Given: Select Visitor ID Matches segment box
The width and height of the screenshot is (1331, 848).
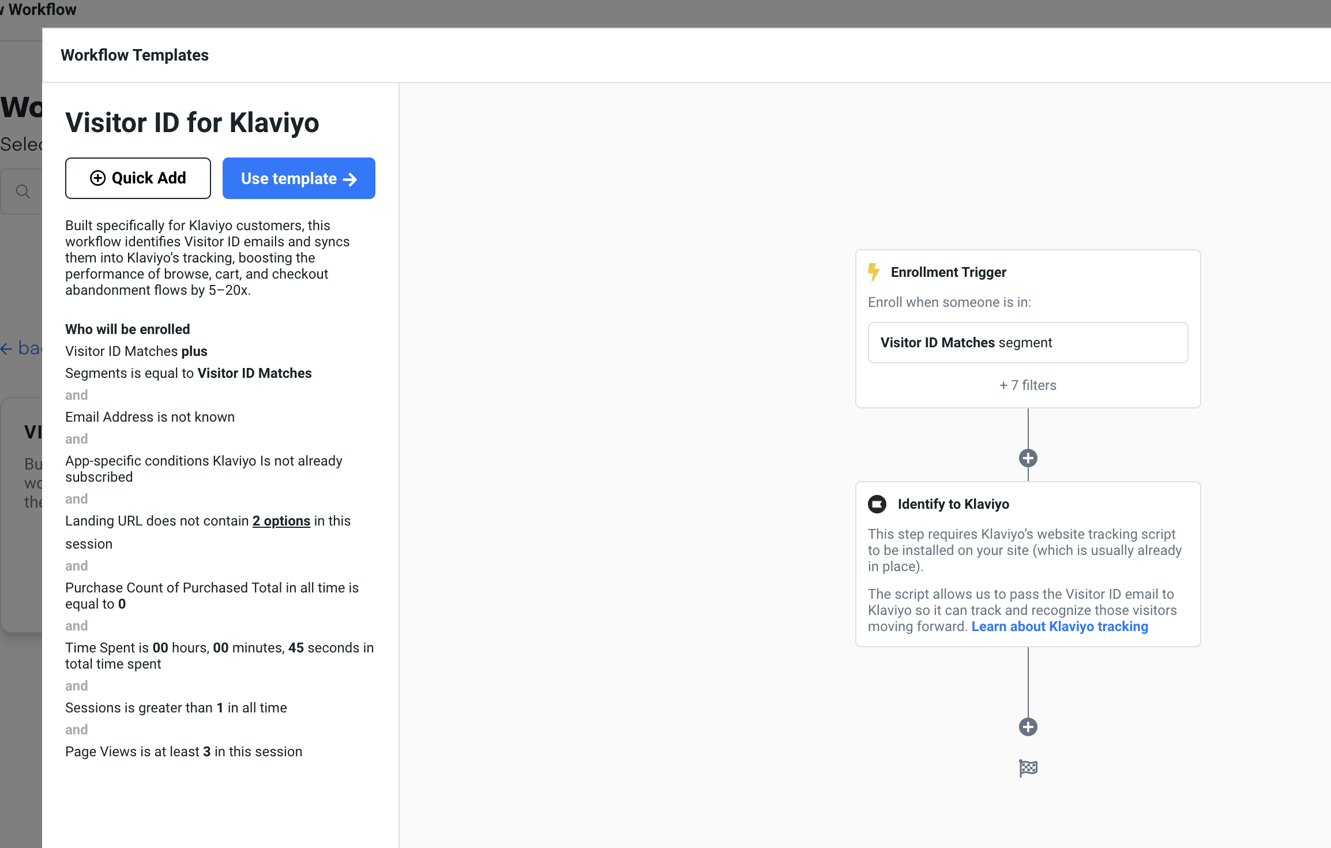Looking at the screenshot, I should coord(1028,343).
